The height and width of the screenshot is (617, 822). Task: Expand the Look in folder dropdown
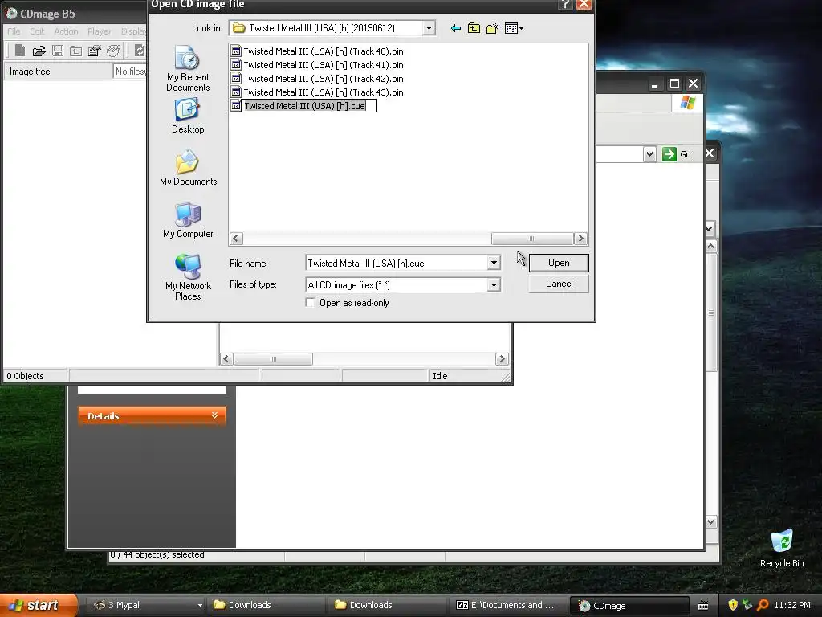pos(429,28)
